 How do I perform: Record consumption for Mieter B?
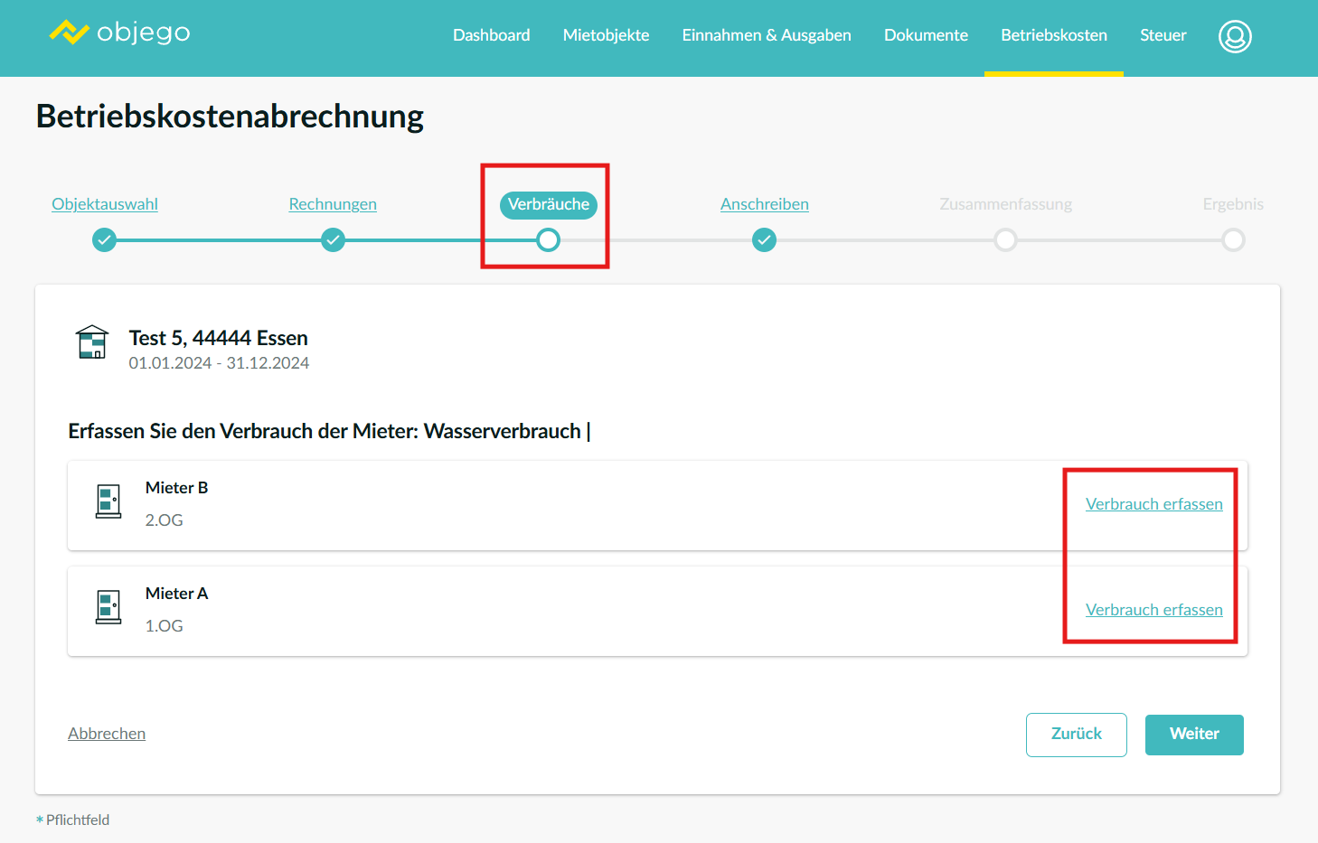pyautogui.click(x=1153, y=504)
